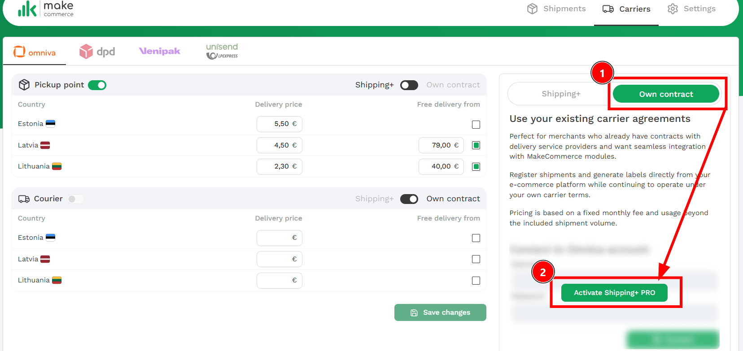Check free delivery for Lithuania courier
This screenshot has width=743, height=351.
[476, 281]
